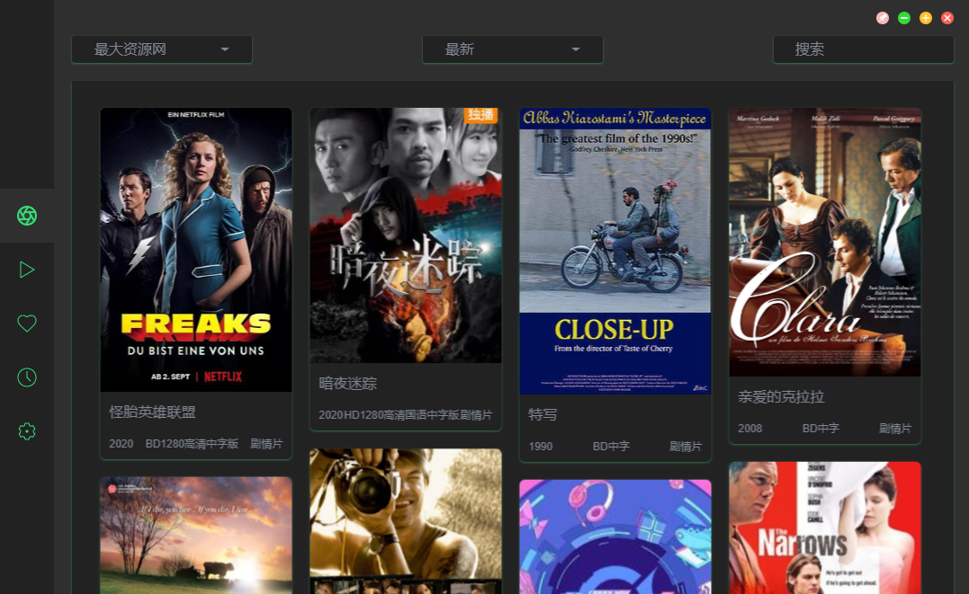This screenshot has height=594, width=969.
Task: Open The Narrows movie poster
Action: 824,528
